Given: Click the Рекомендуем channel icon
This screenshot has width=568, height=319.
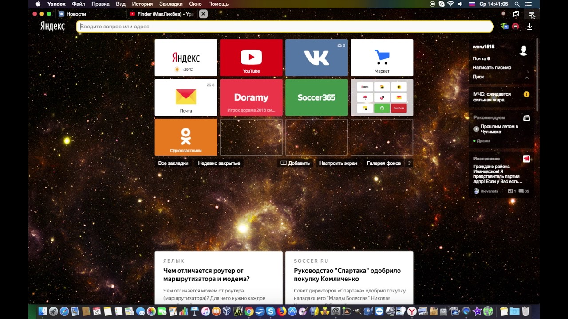Looking at the screenshot, I should pyautogui.click(x=526, y=118).
